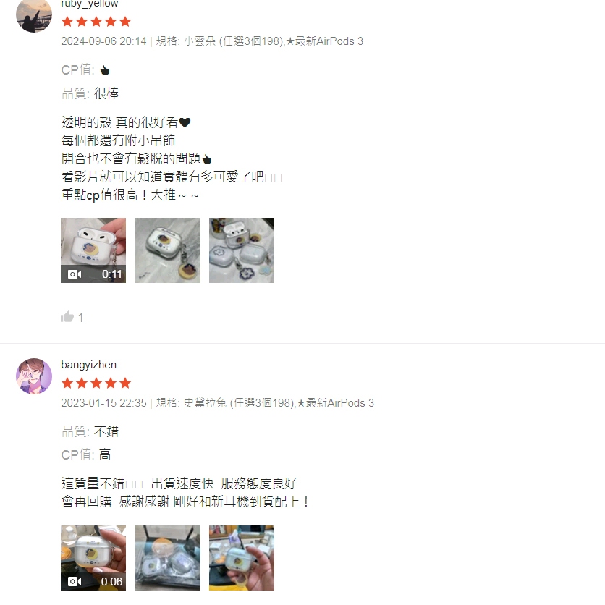Play bangyizhen's 0:06 review video
Image resolution: width=605 pixels, height=605 pixels.
click(x=93, y=557)
